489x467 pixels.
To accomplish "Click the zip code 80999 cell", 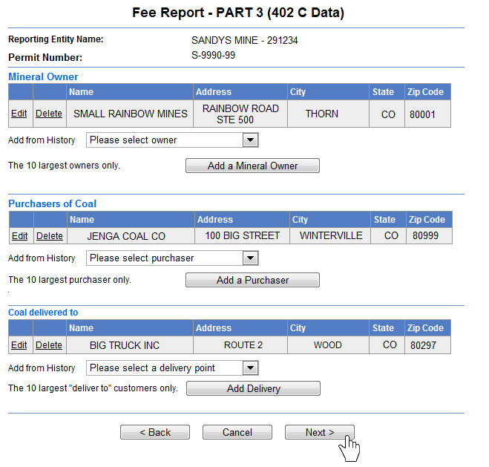I will [429, 236].
